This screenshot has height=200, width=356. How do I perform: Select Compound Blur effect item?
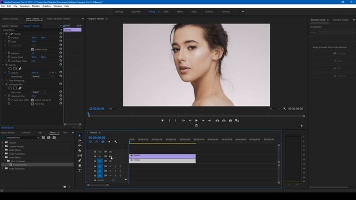(20, 165)
